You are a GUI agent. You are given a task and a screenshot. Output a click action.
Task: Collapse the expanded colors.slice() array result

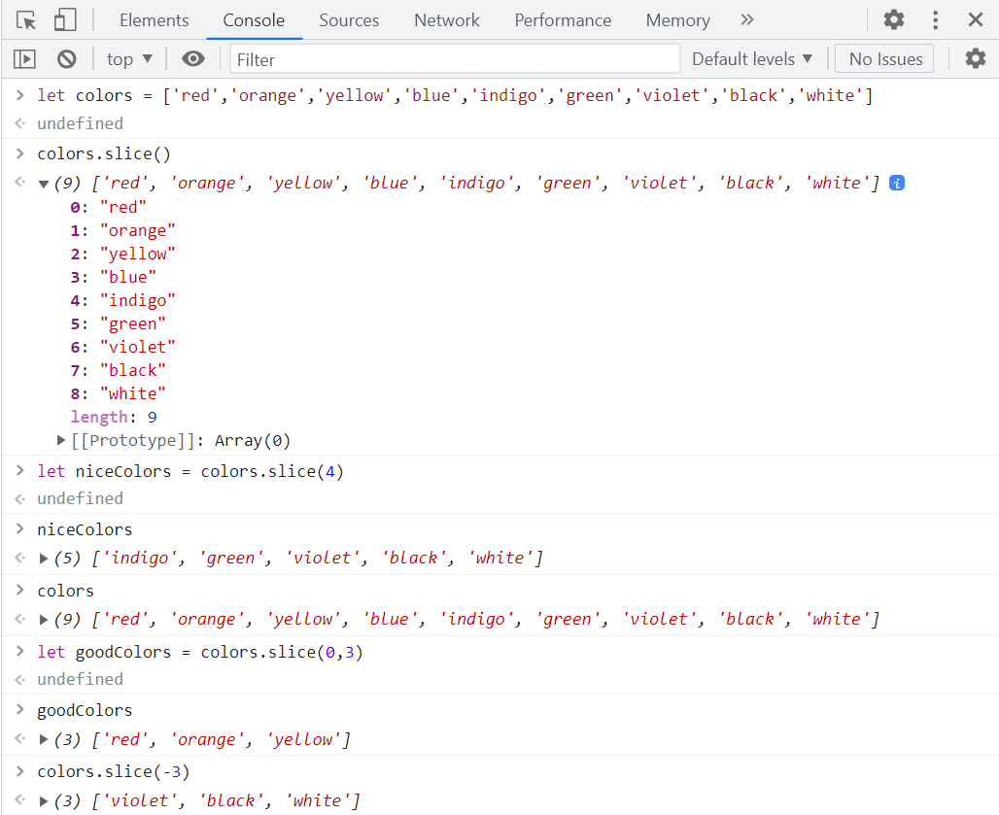(44, 184)
